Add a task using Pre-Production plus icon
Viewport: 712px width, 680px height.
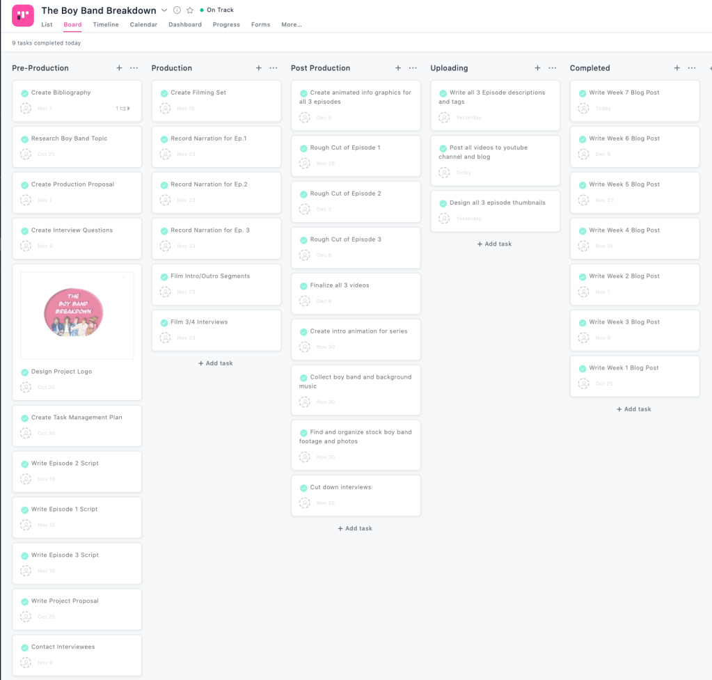[x=119, y=68]
